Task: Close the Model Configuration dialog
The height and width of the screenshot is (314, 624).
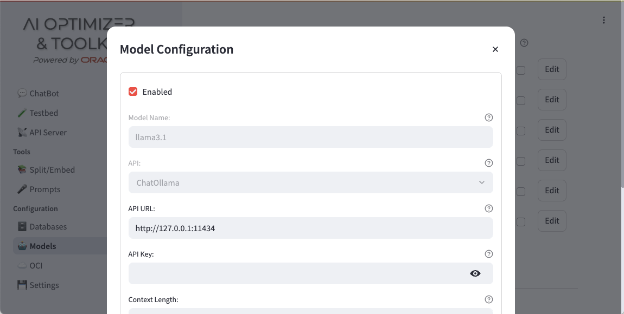Action: [x=495, y=49]
